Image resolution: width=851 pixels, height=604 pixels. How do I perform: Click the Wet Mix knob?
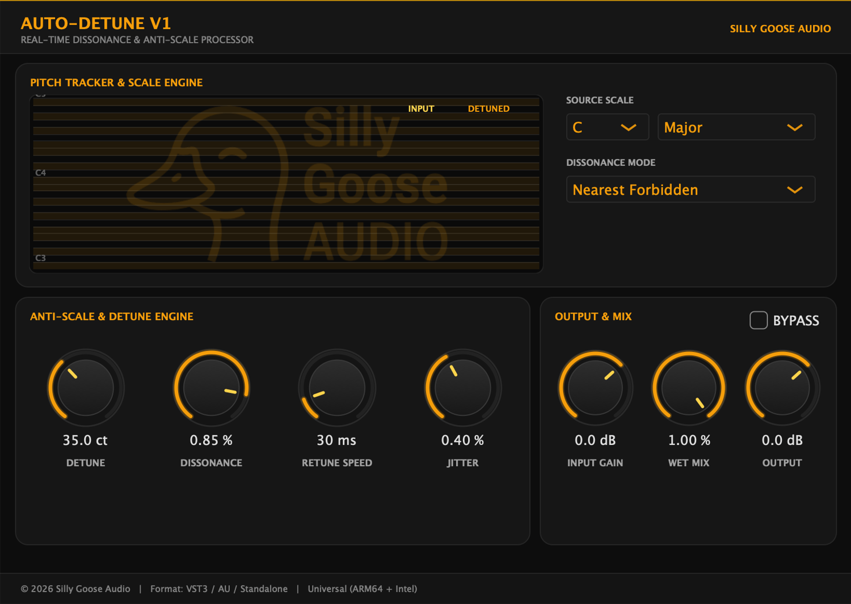(689, 388)
